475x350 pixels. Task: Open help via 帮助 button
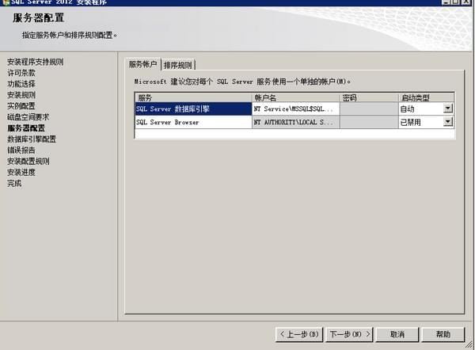[443, 334]
